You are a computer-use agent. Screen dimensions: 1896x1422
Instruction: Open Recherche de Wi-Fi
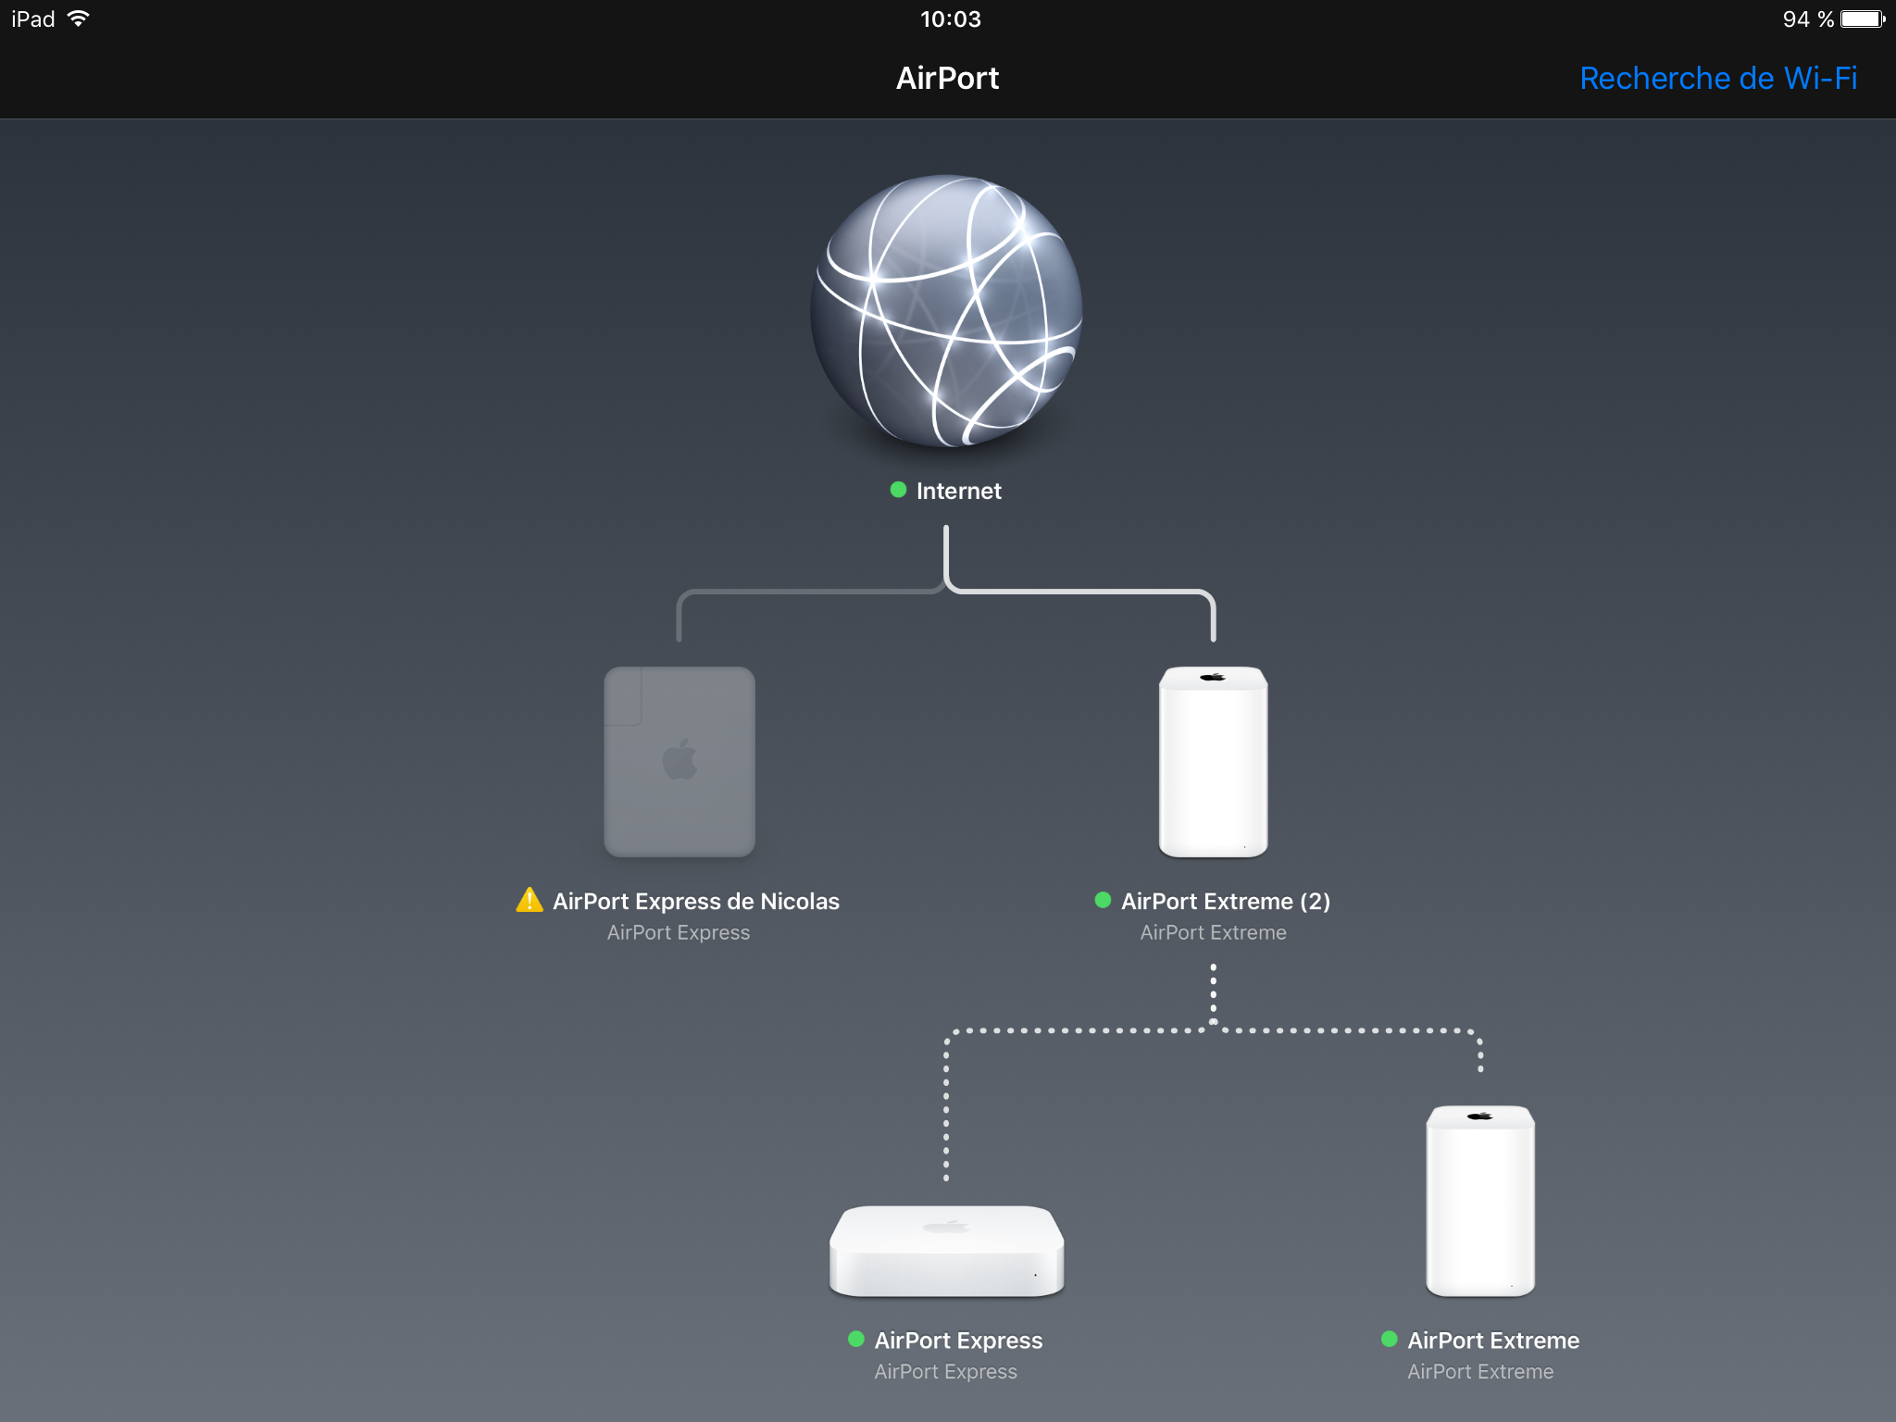1717,78
